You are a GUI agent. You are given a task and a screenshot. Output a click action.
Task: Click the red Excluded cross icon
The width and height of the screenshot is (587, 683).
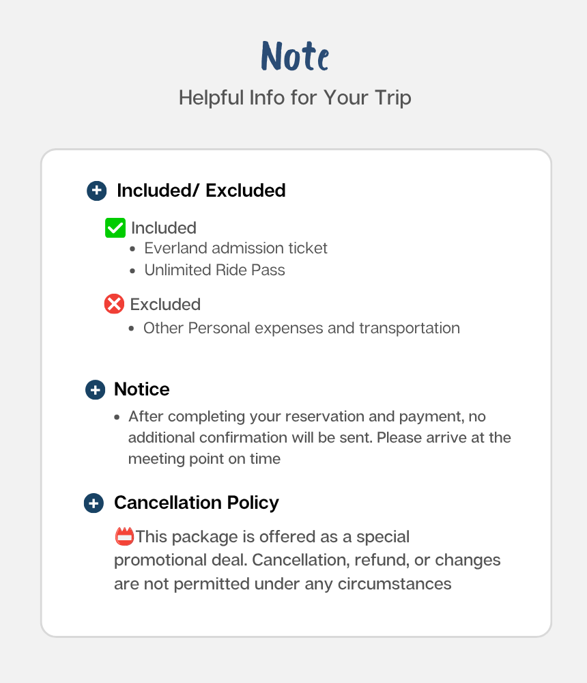click(114, 304)
